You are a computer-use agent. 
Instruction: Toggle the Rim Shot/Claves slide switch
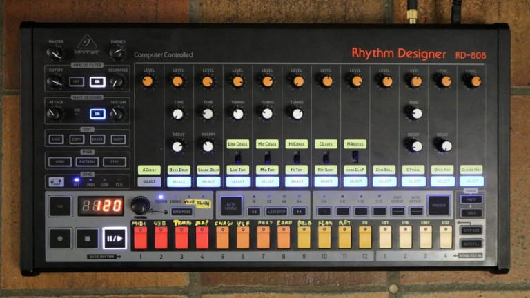[326, 157]
